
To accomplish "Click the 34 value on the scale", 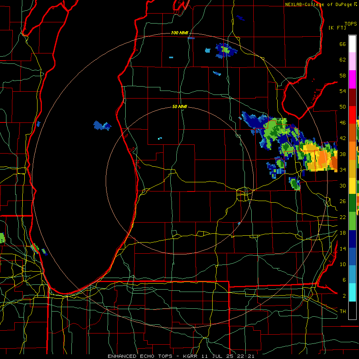I will click(343, 170).
